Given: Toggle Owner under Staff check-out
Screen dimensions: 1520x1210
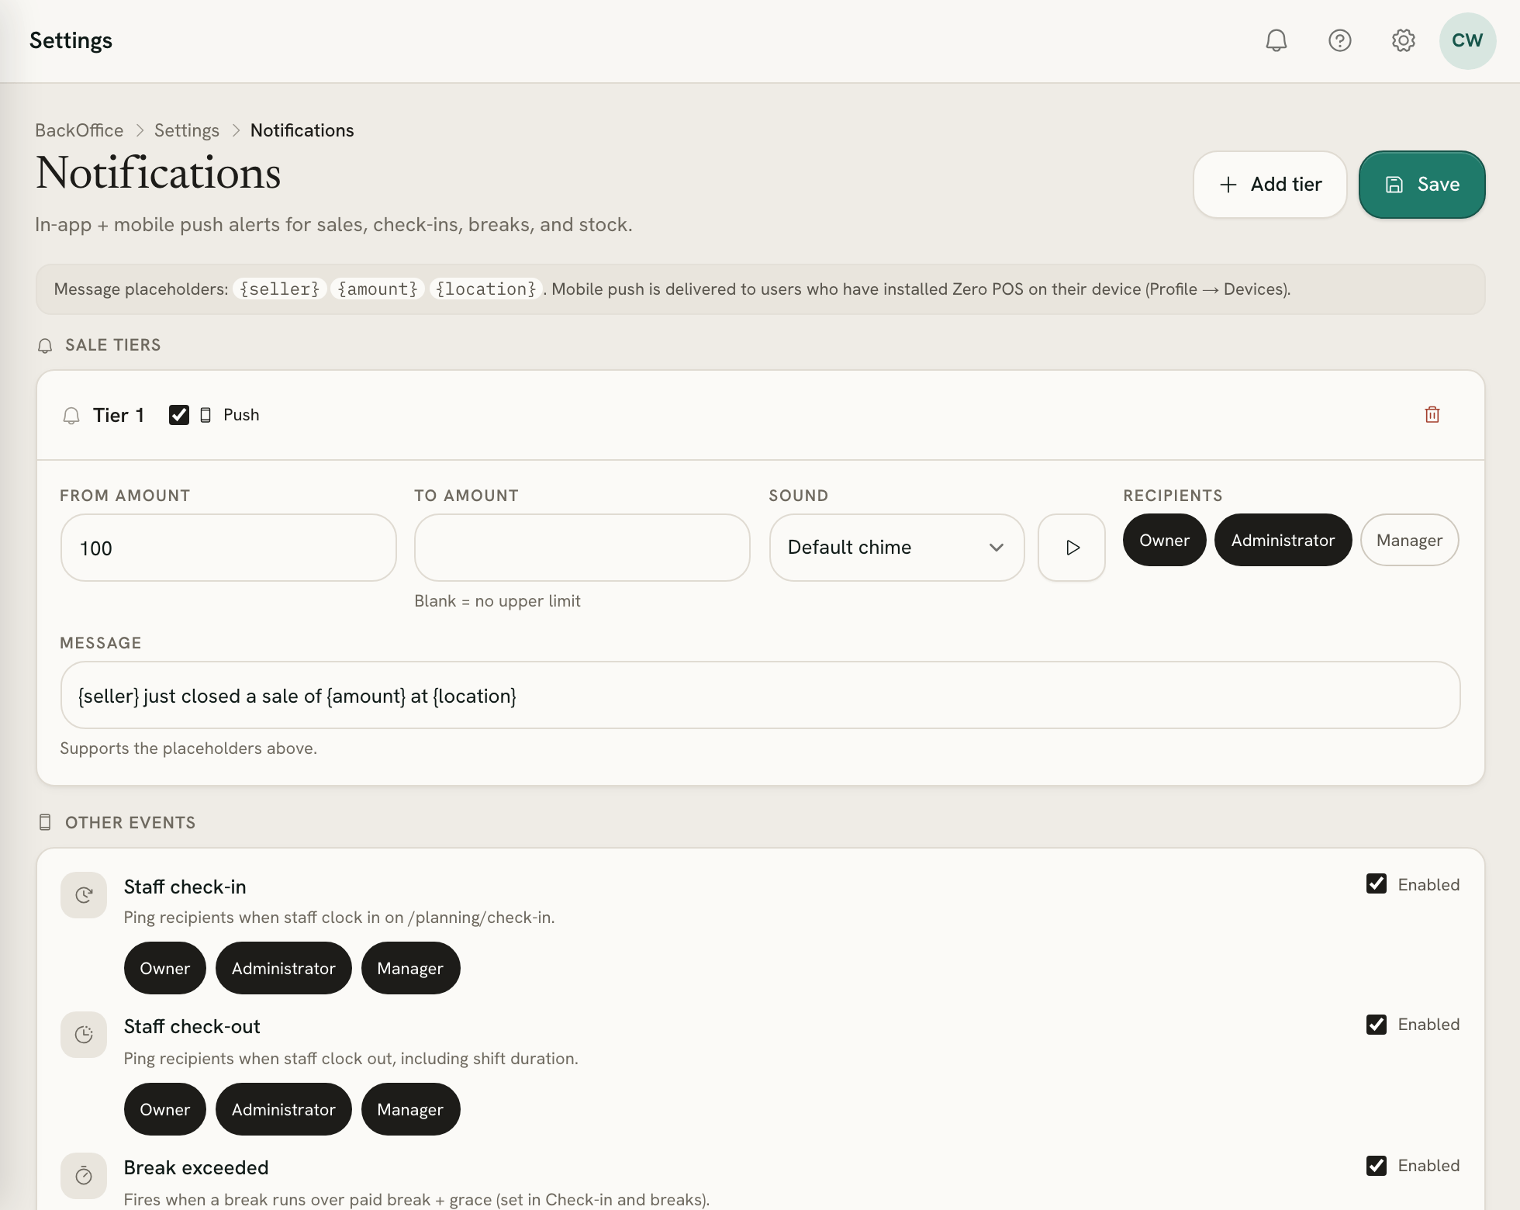Looking at the screenshot, I should (x=164, y=1109).
